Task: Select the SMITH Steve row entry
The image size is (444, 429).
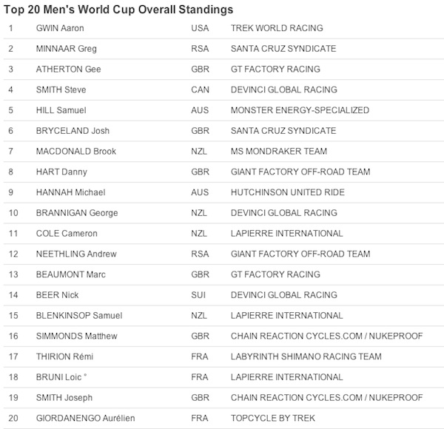Action: [x=61, y=89]
